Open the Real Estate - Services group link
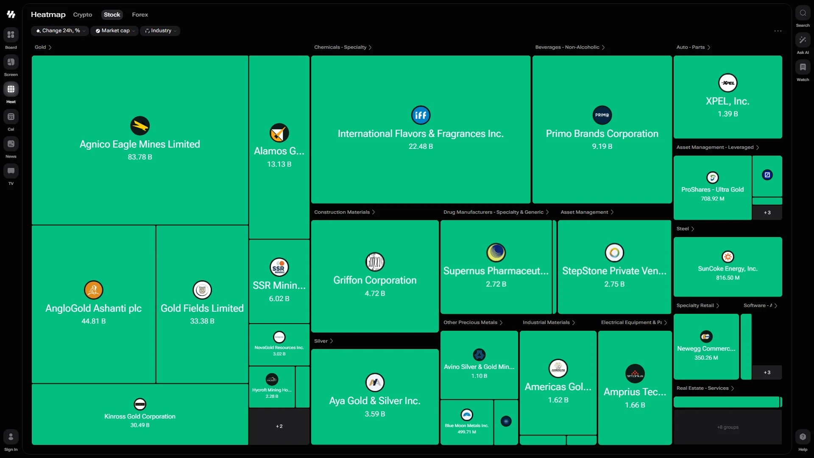814x458 pixels. pyautogui.click(x=705, y=388)
